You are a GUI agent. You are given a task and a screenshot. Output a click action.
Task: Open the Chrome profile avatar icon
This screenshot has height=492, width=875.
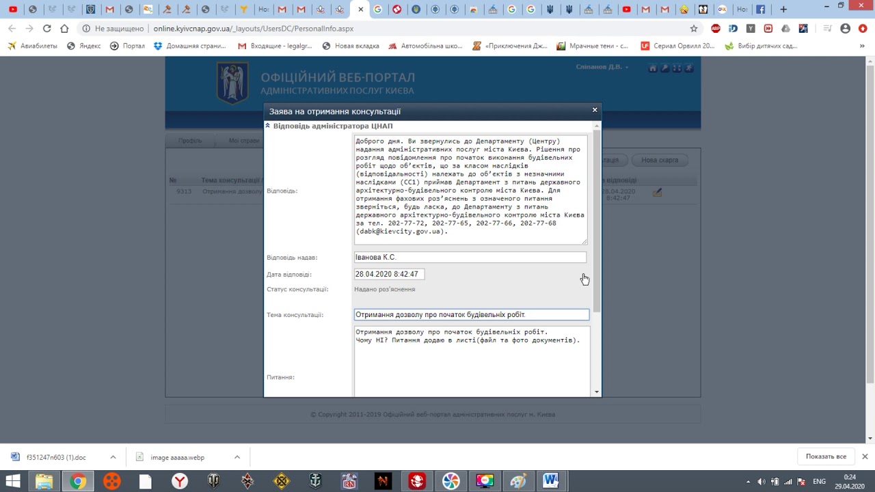(846, 29)
